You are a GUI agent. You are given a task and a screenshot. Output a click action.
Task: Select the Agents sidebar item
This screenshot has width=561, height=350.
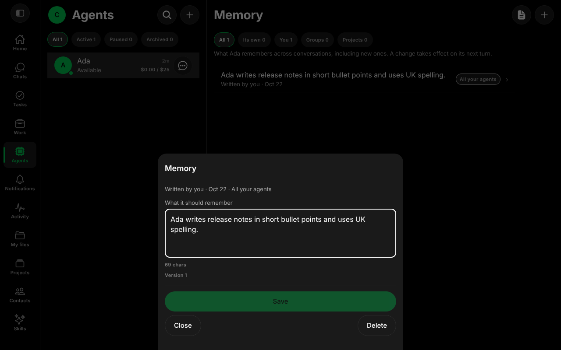pos(20,155)
